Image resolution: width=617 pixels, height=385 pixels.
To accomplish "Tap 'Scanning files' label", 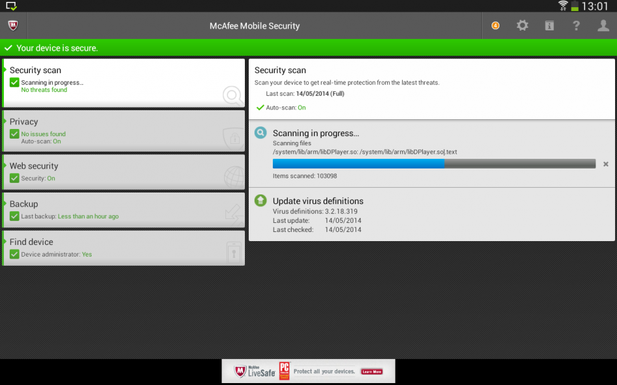I will point(292,143).
